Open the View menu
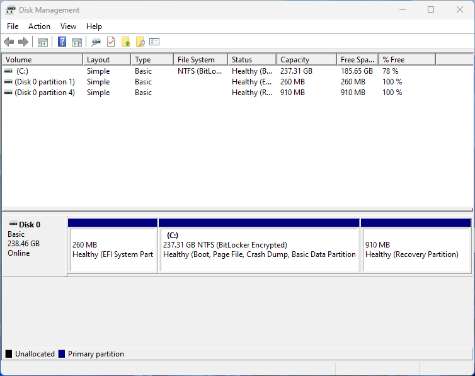The image size is (475, 376). [68, 26]
